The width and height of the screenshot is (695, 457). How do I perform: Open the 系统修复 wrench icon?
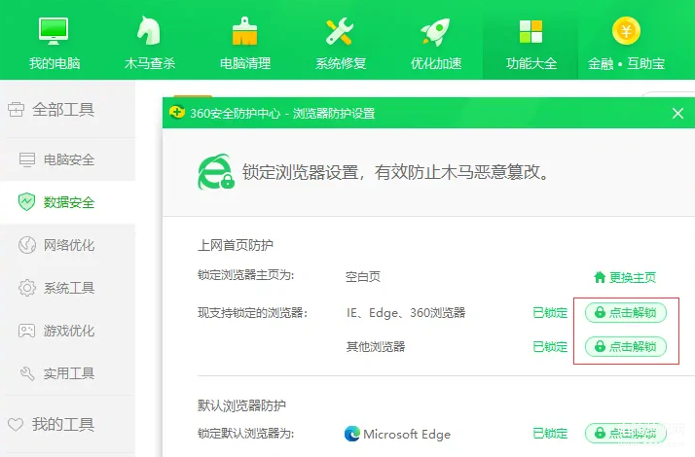click(x=340, y=31)
